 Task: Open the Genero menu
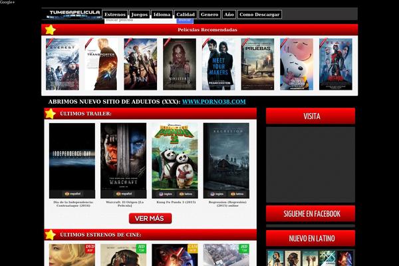[209, 15]
